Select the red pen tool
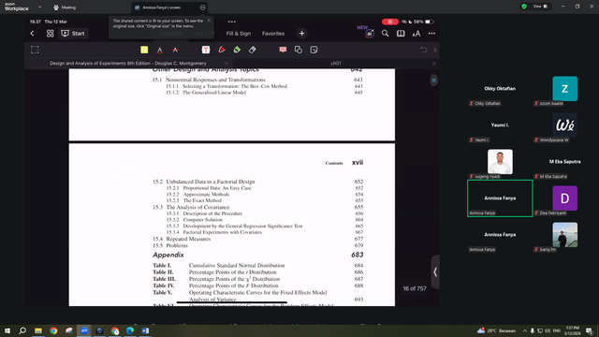 coord(222,50)
